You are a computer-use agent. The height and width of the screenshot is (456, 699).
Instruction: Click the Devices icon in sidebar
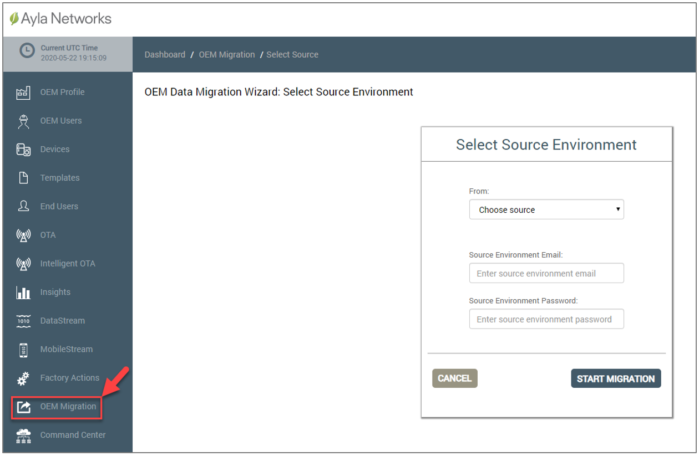[x=23, y=149]
